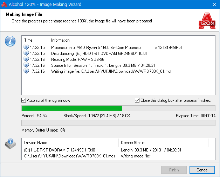Viewport: 220px width, 177px height.
Task: Select the Disc dumping HL-DT-ST log entry
Action: (99, 54)
